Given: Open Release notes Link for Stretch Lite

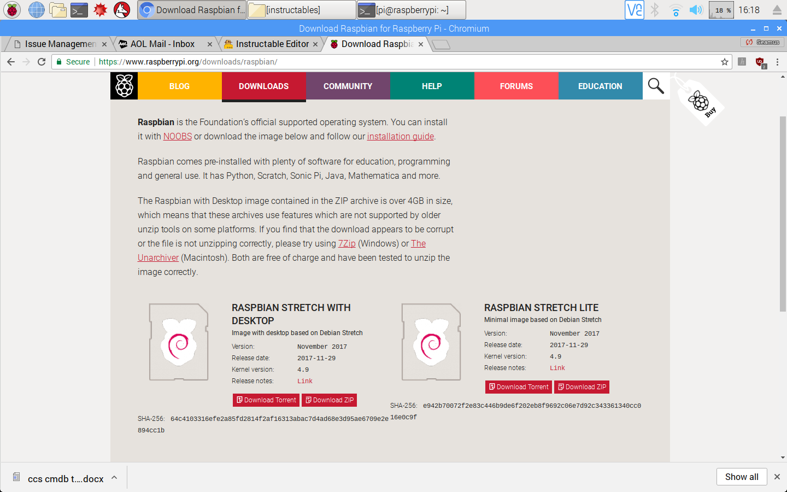Looking at the screenshot, I should (557, 368).
